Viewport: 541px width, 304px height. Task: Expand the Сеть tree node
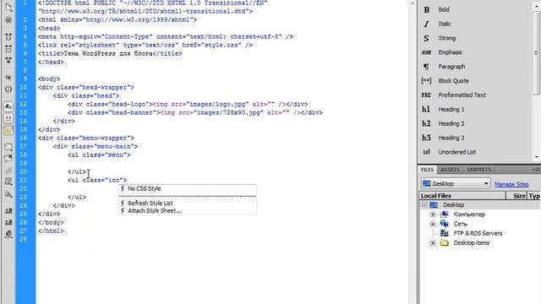(x=433, y=224)
